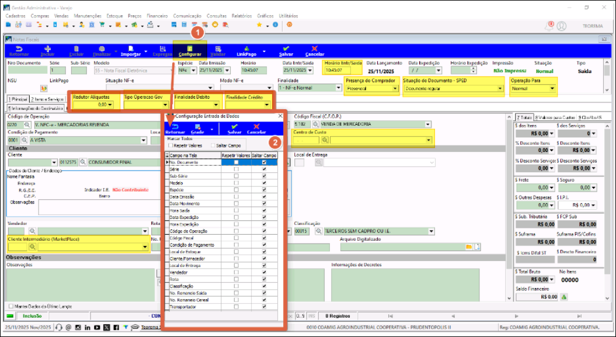Click the Importar toolbar icon
Viewport: 616px width, 337px height.
[x=130, y=51]
